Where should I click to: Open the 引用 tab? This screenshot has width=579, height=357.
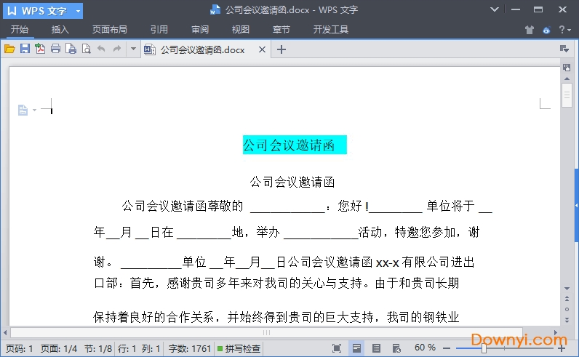[x=159, y=30]
